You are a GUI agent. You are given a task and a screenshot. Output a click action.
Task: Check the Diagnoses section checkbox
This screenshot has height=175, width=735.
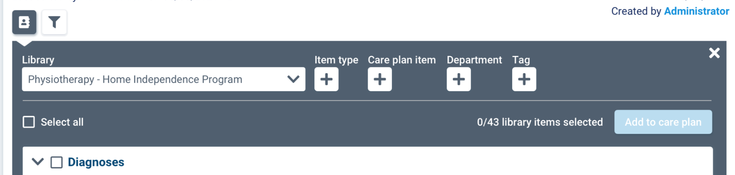[56, 162]
